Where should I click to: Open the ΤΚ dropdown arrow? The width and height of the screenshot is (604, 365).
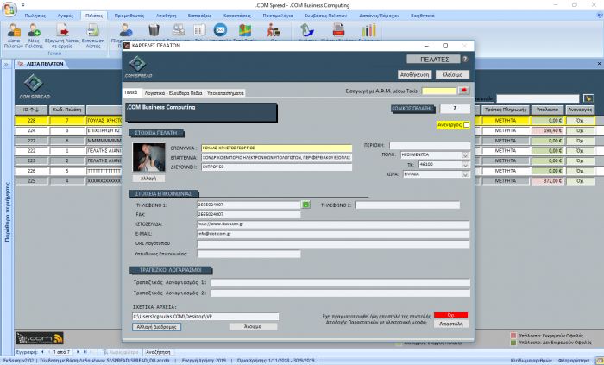pos(465,165)
